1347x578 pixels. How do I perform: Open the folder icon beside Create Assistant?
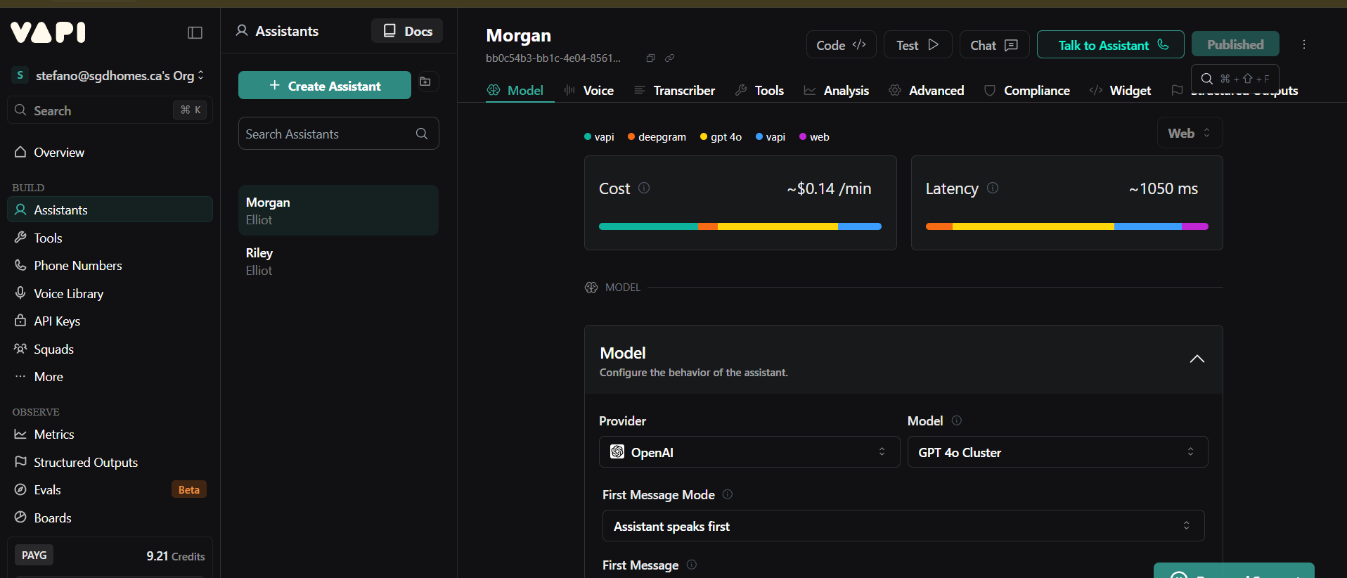click(x=425, y=82)
